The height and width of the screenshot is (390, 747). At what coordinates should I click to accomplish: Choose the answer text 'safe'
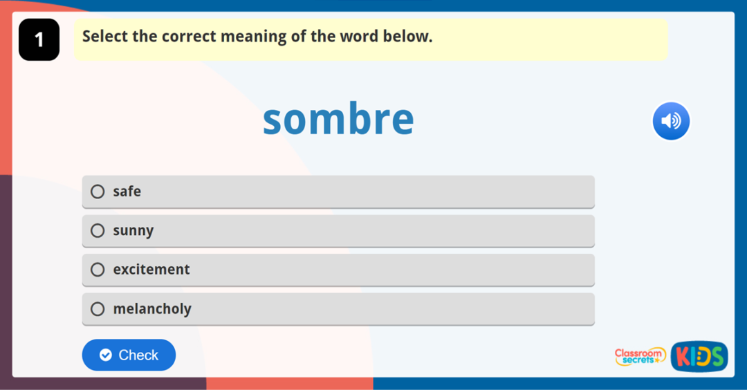point(127,192)
